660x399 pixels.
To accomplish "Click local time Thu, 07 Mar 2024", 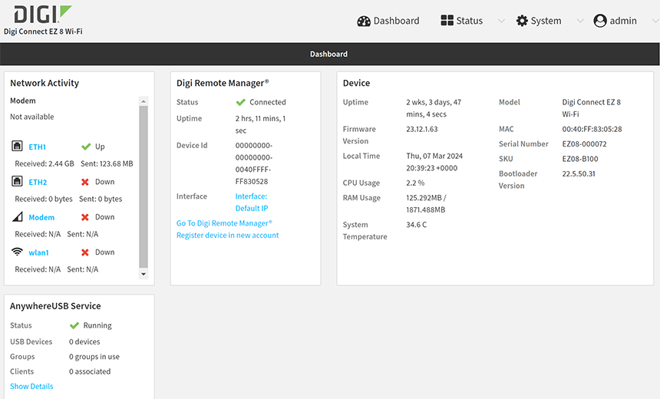I will click(x=434, y=162).
